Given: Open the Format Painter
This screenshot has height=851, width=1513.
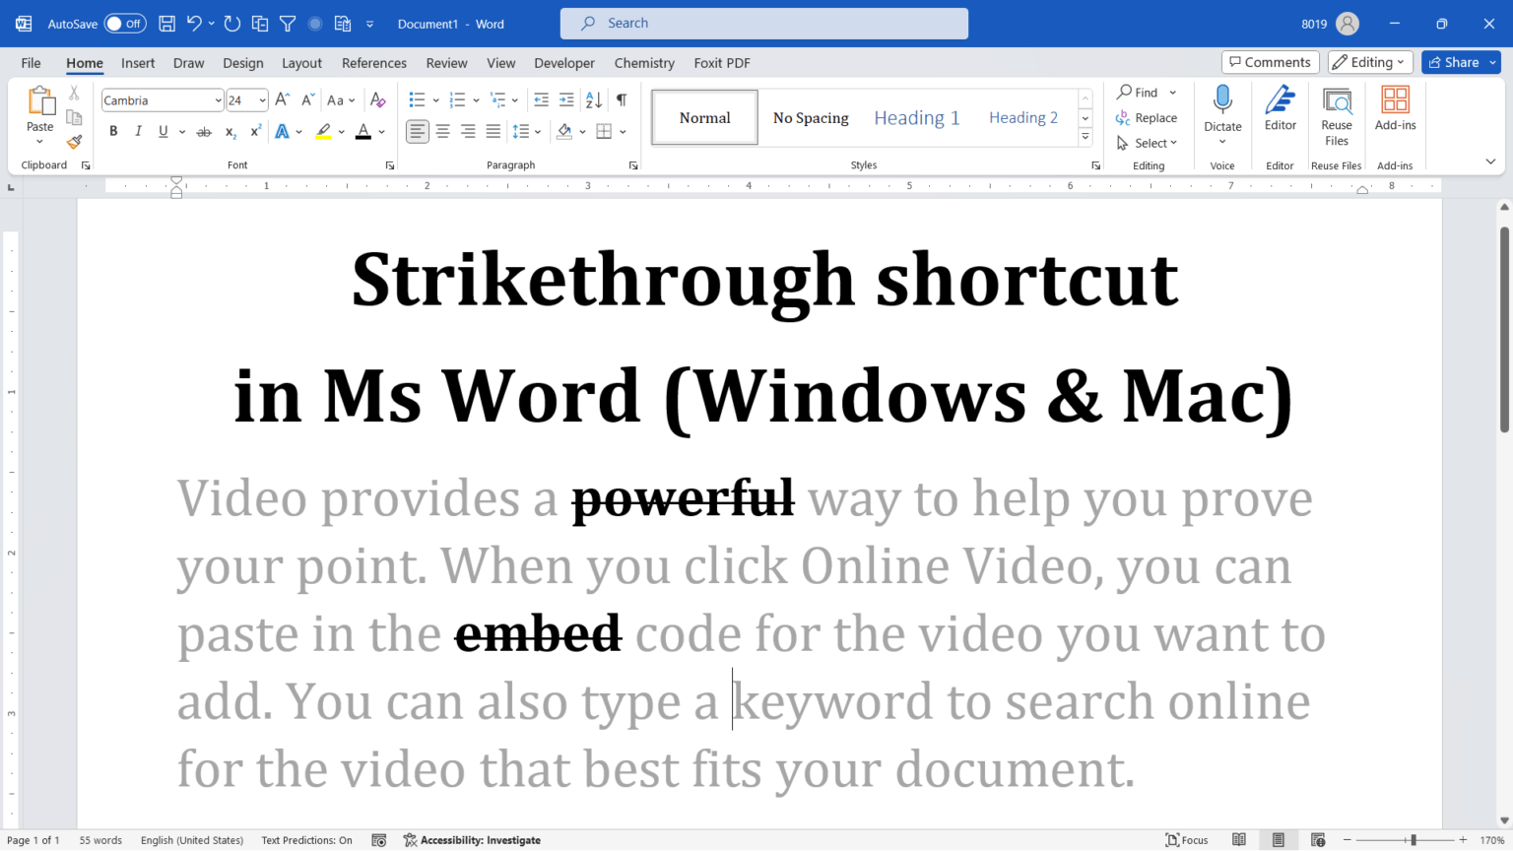Looking at the screenshot, I should pyautogui.click(x=74, y=142).
